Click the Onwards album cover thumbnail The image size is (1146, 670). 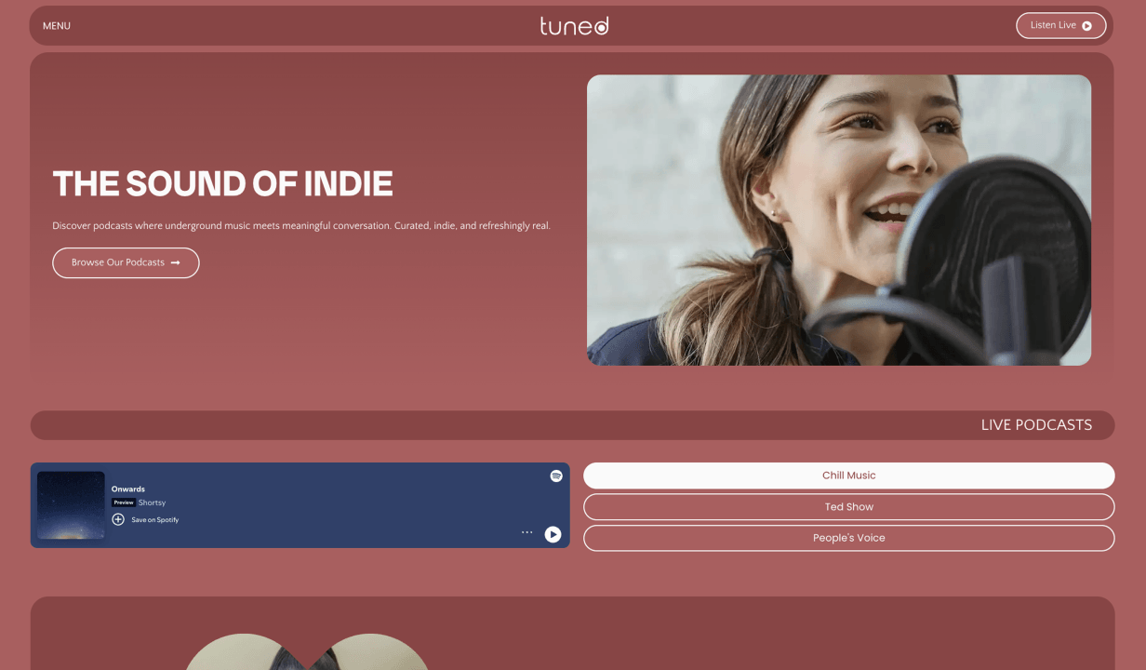(x=71, y=505)
